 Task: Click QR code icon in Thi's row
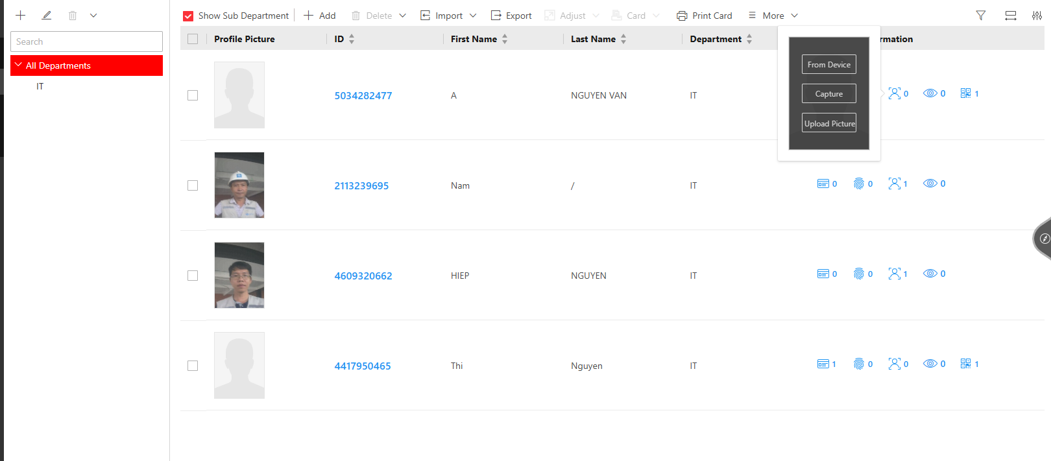coord(966,364)
